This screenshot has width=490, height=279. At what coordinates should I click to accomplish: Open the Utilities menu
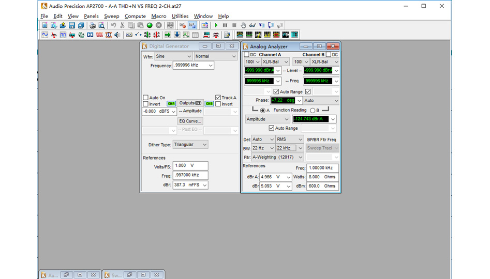coord(180,16)
